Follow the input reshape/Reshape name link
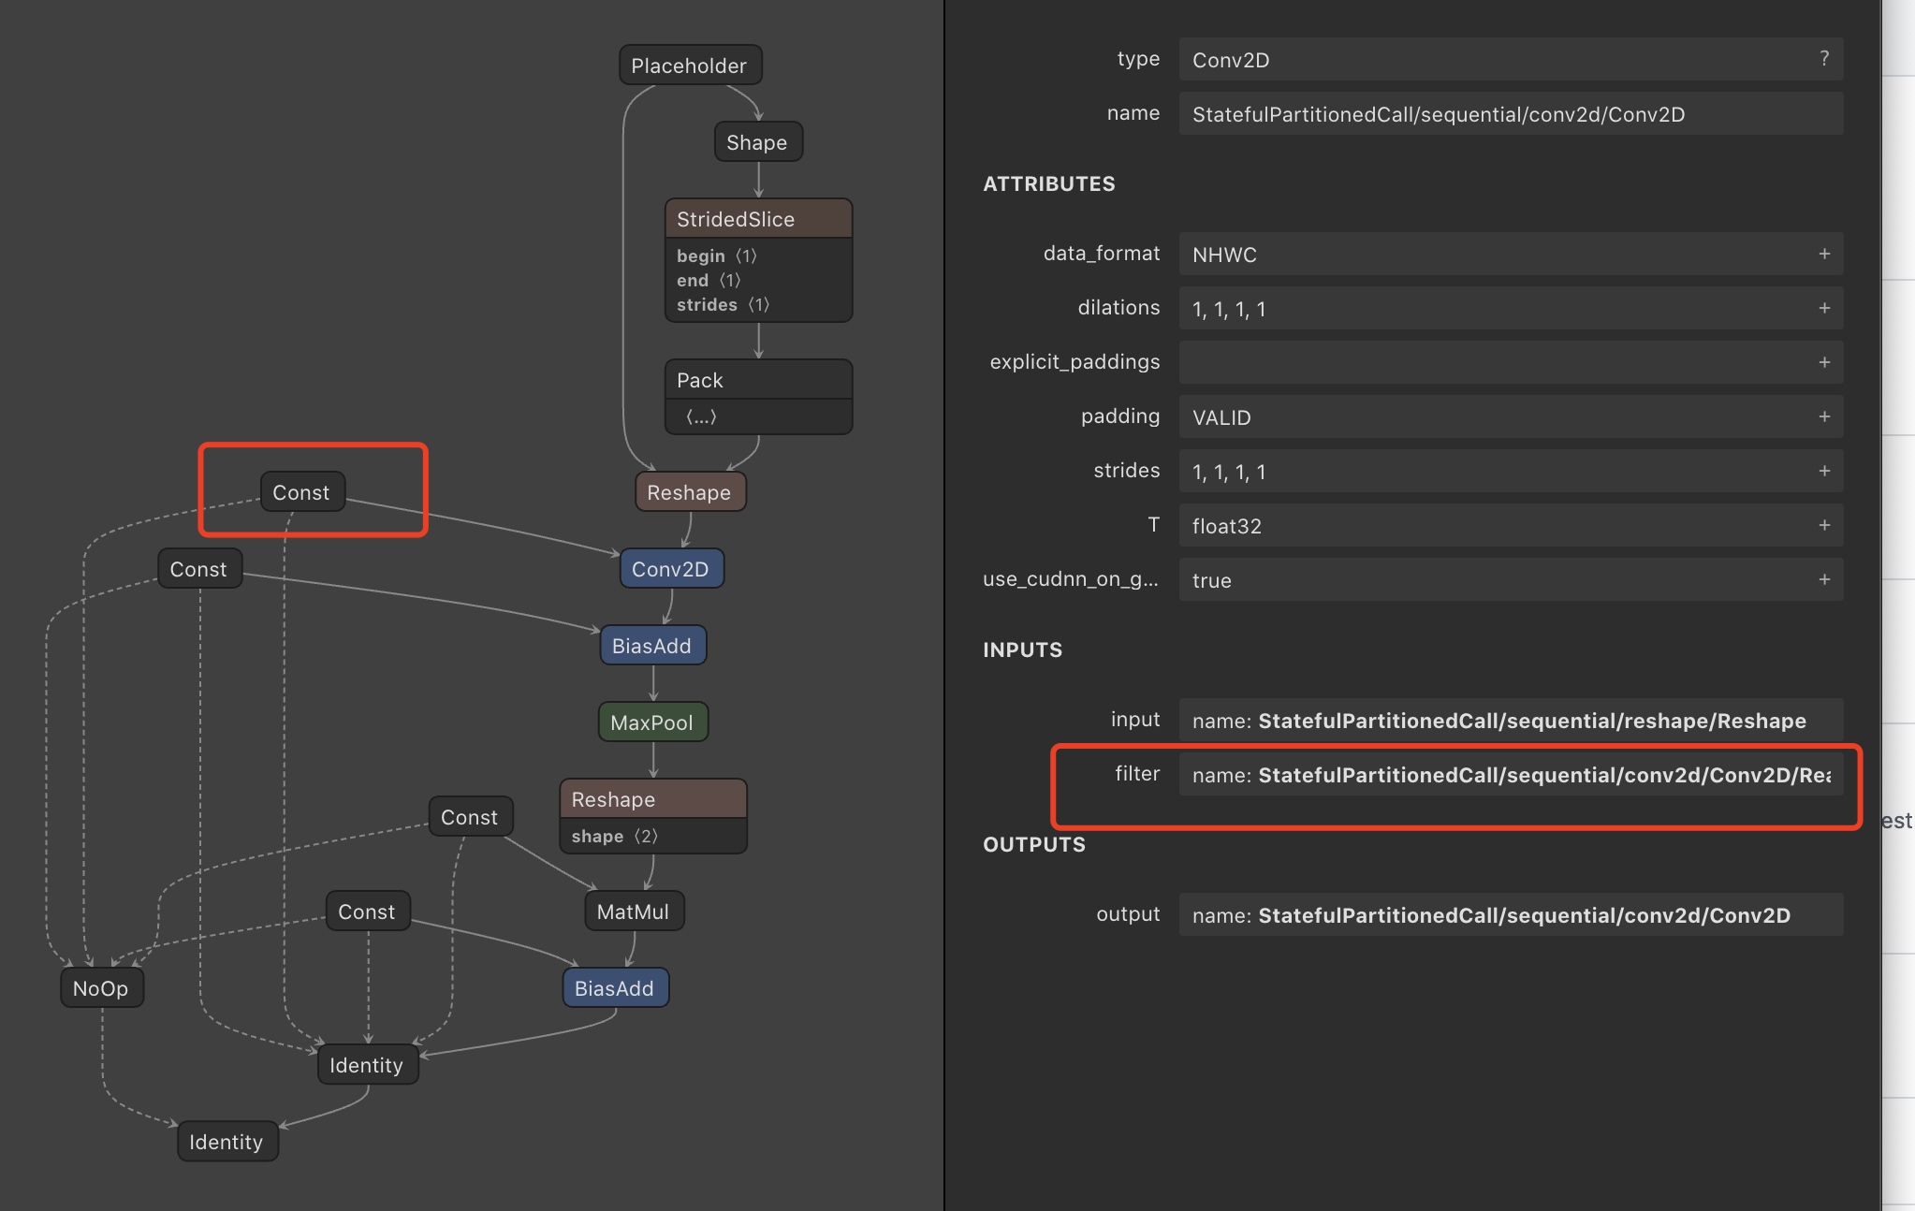Screen dimensions: 1915x1211 point(1510,721)
